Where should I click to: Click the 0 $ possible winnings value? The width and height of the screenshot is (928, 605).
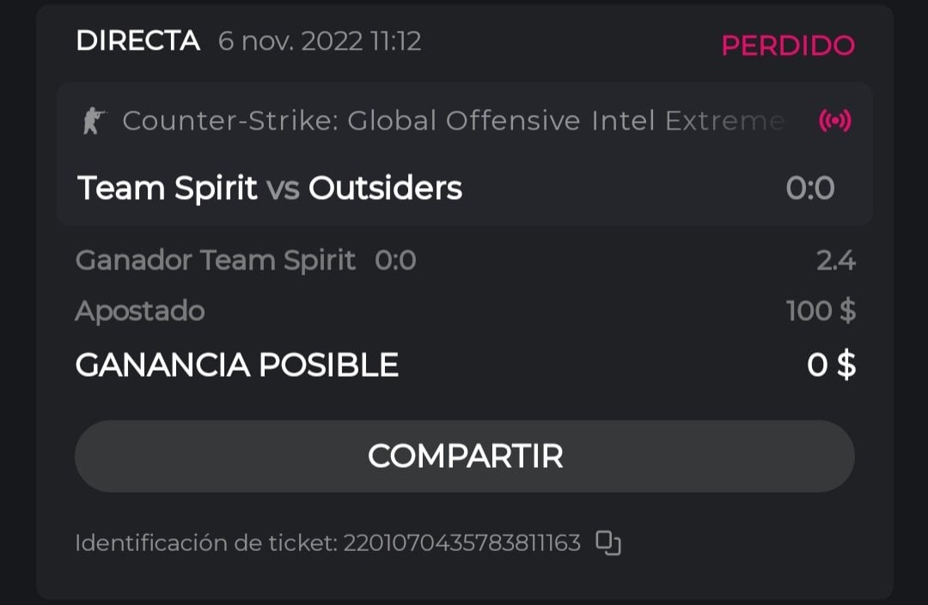coord(831,366)
